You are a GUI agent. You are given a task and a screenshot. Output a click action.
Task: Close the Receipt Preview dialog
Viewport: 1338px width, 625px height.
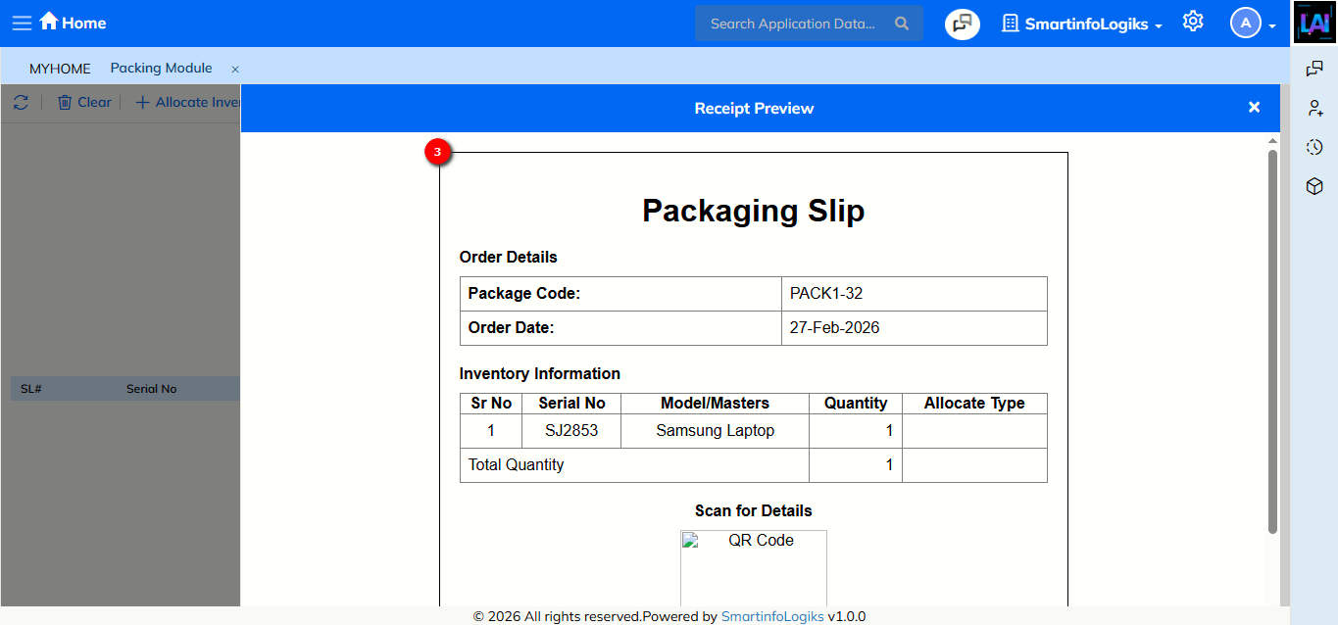point(1254,108)
